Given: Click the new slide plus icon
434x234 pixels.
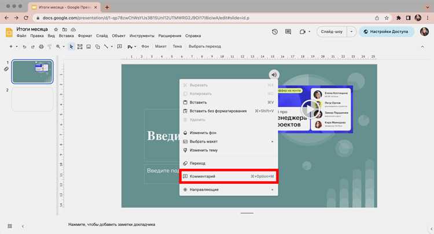Looking at the screenshot, I should coord(11,46).
